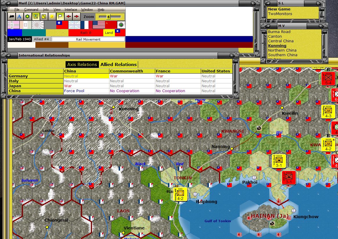This screenshot has width=338, height=239.
Task: Click the green hexagon toolbar icon
Action: click(x=27, y=17)
